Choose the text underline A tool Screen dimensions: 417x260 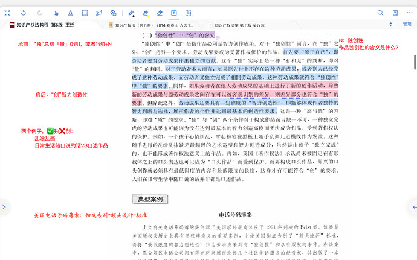click(70, 13)
